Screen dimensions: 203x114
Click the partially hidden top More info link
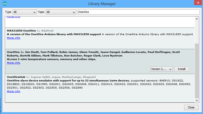(13, 17)
